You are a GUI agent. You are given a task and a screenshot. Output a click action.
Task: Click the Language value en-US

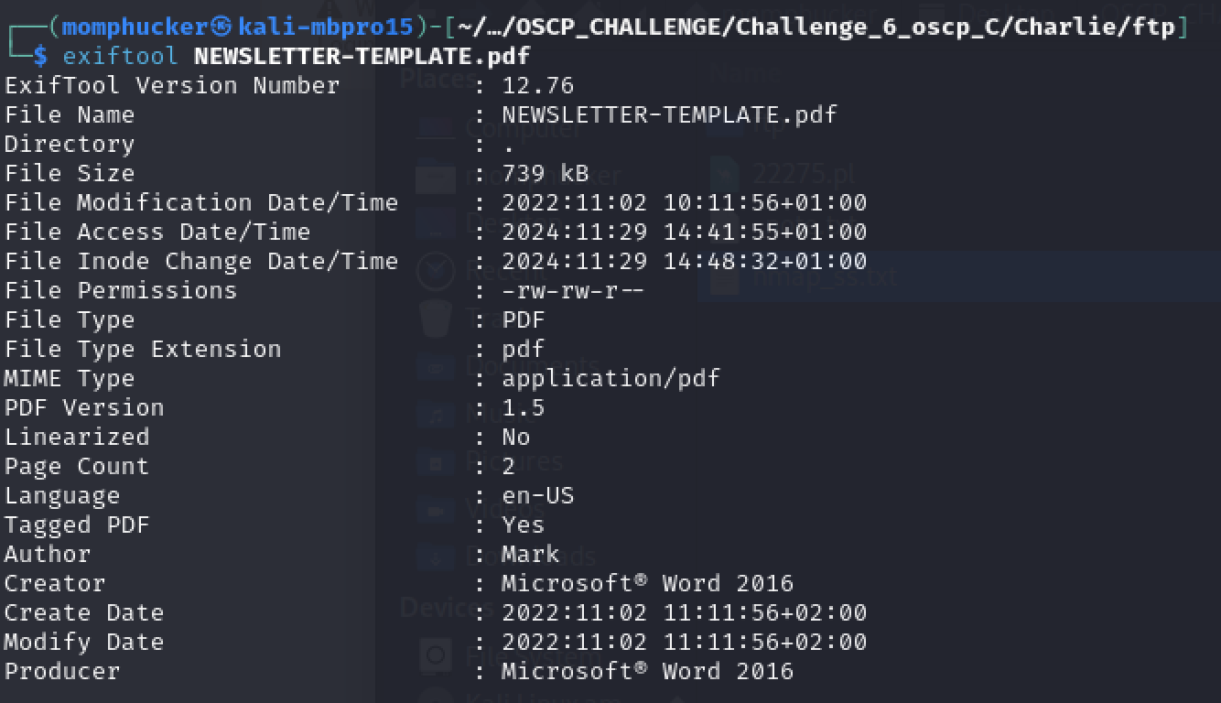tap(538, 495)
